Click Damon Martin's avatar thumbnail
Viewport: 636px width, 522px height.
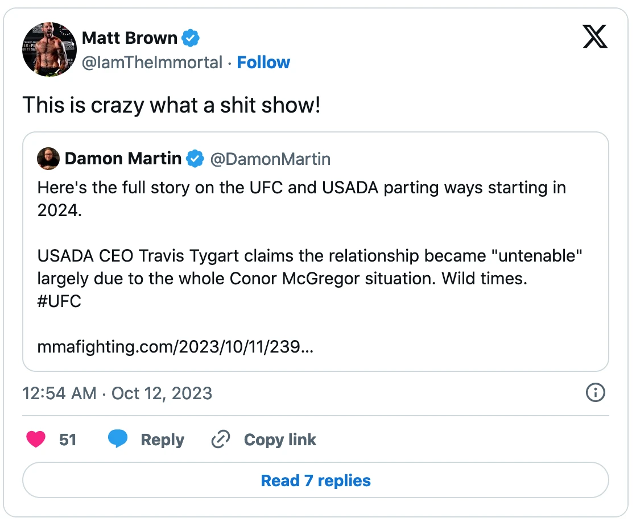48,159
